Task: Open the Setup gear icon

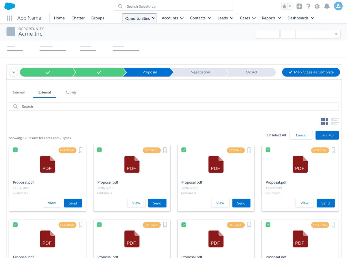Action: click(317, 6)
